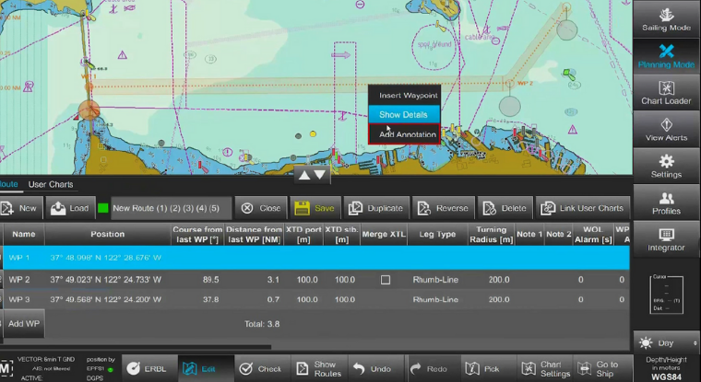This screenshot has height=382, width=701.
Task: Open the Integrator panel
Action: (666, 239)
